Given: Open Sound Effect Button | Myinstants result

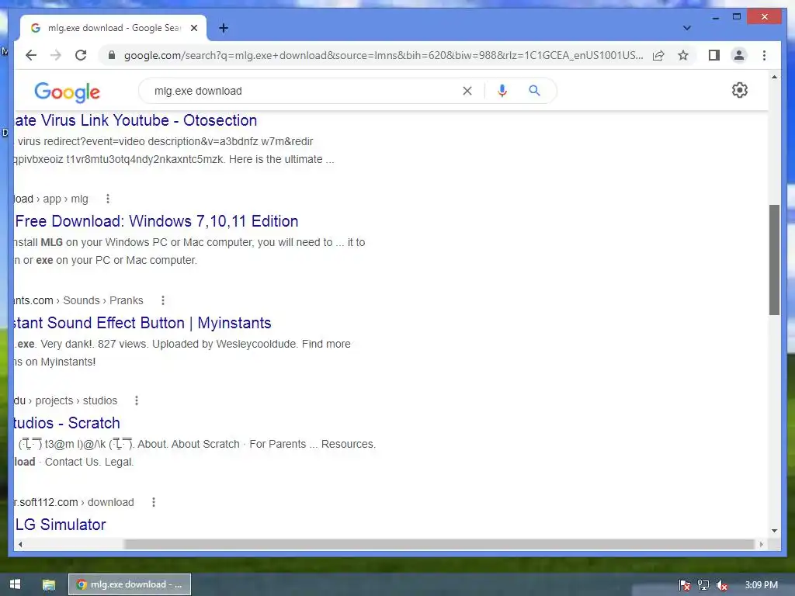Looking at the screenshot, I should (143, 323).
